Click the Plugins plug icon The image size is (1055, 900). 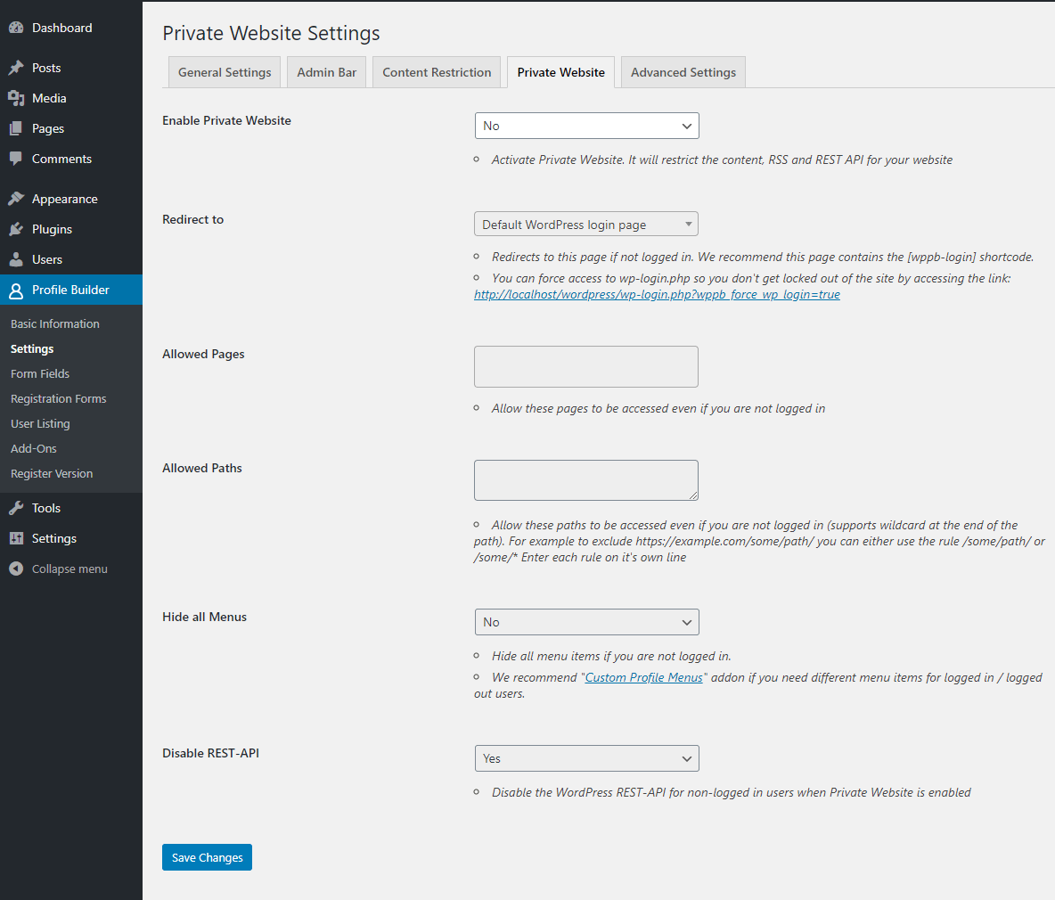point(16,229)
